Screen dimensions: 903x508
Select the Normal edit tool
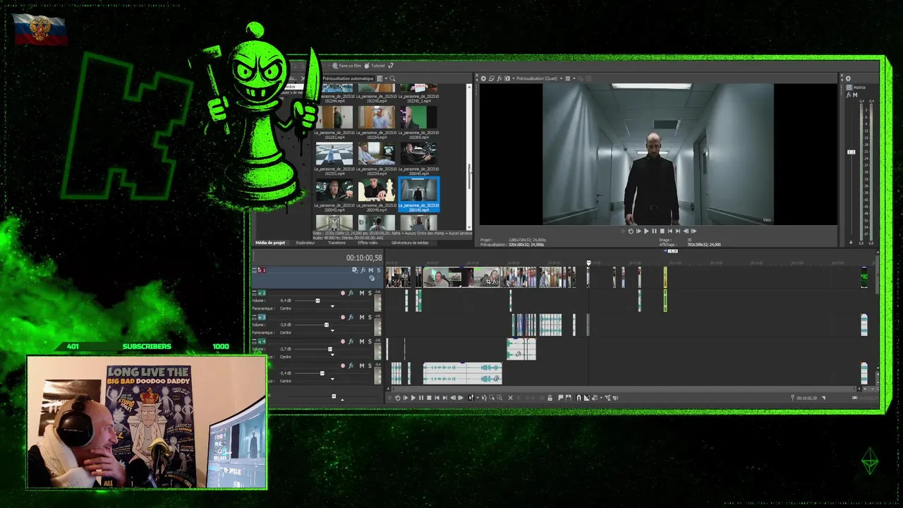471,398
